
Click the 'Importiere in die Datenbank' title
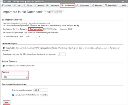coord(33,12)
